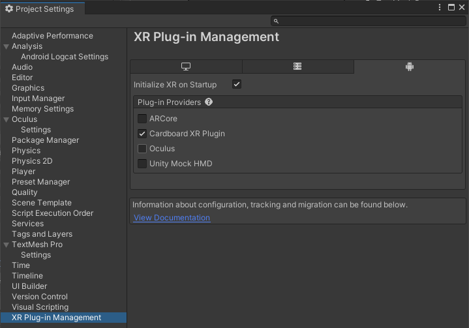Enable the ARCore plug-in provider
Image resolution: width=469 pixels, height=328 pixels.
tap(142, 119)
